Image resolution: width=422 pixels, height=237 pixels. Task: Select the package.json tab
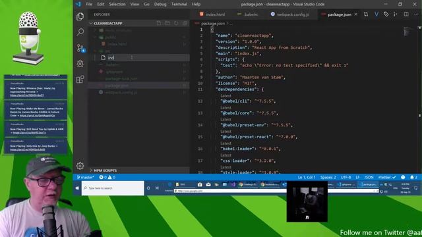(x=340, y=14)
